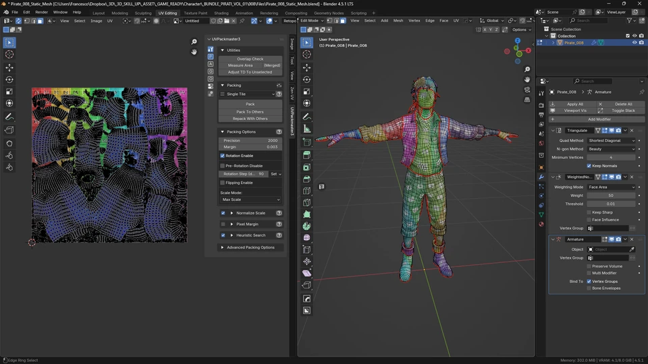648x364 pixels.
Task: Open the Mesh menu in 3D viewport
Action: coord(398,21)
